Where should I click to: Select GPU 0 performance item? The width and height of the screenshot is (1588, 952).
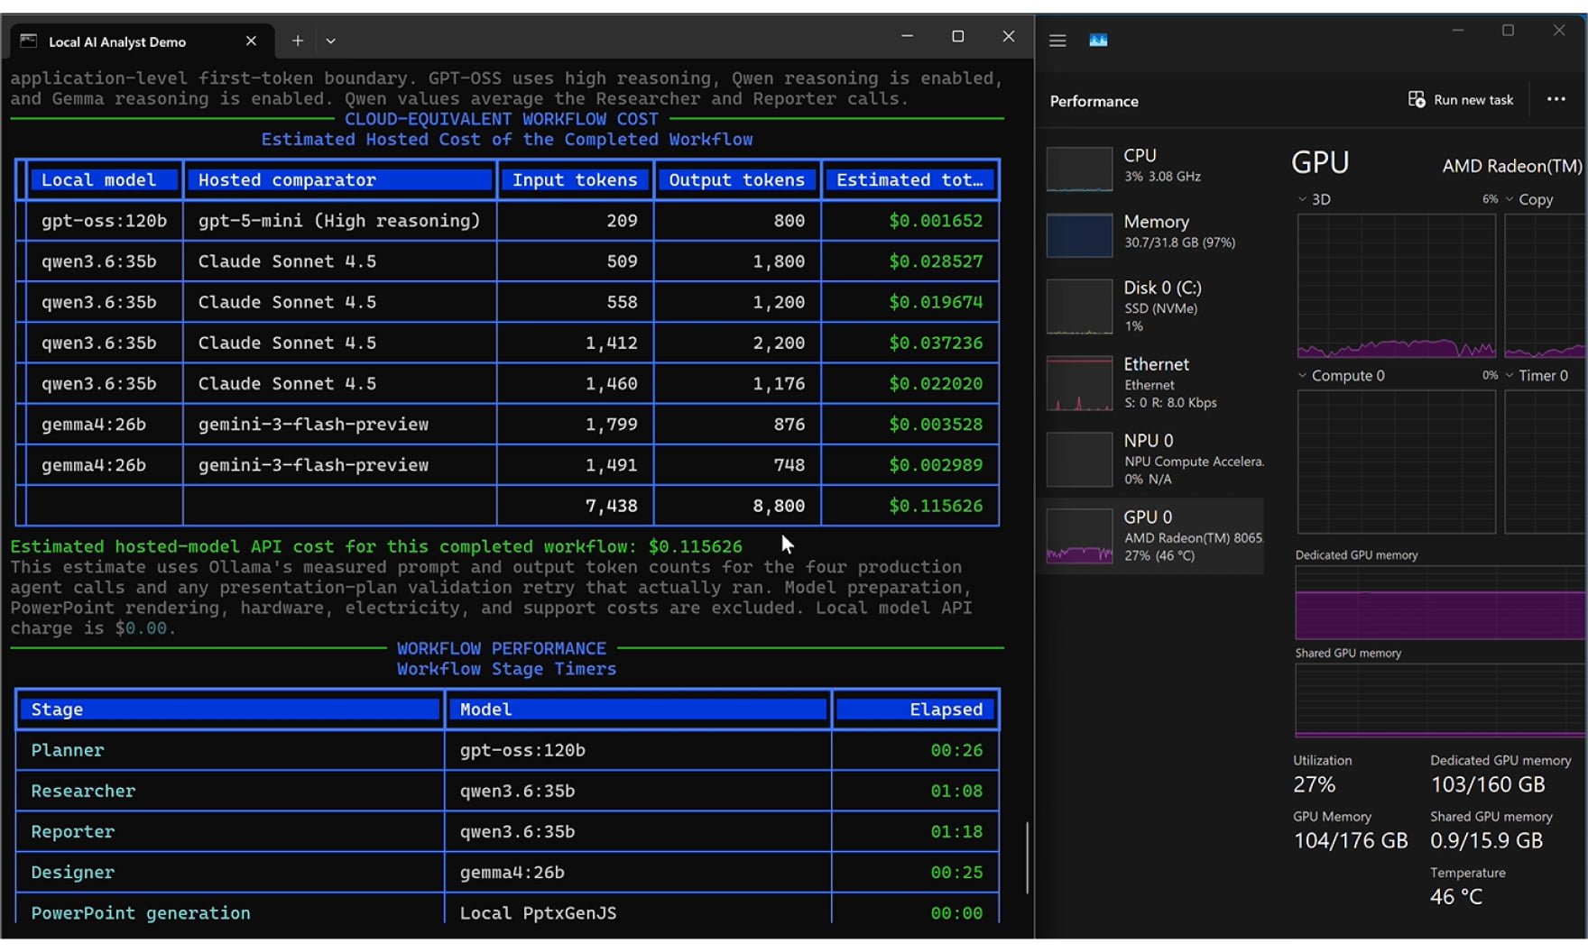pos(1153,536)
